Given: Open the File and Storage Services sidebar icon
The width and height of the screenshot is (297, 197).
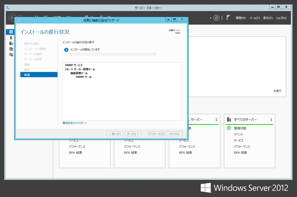Looking at the screenshot, I should point(11,49).
